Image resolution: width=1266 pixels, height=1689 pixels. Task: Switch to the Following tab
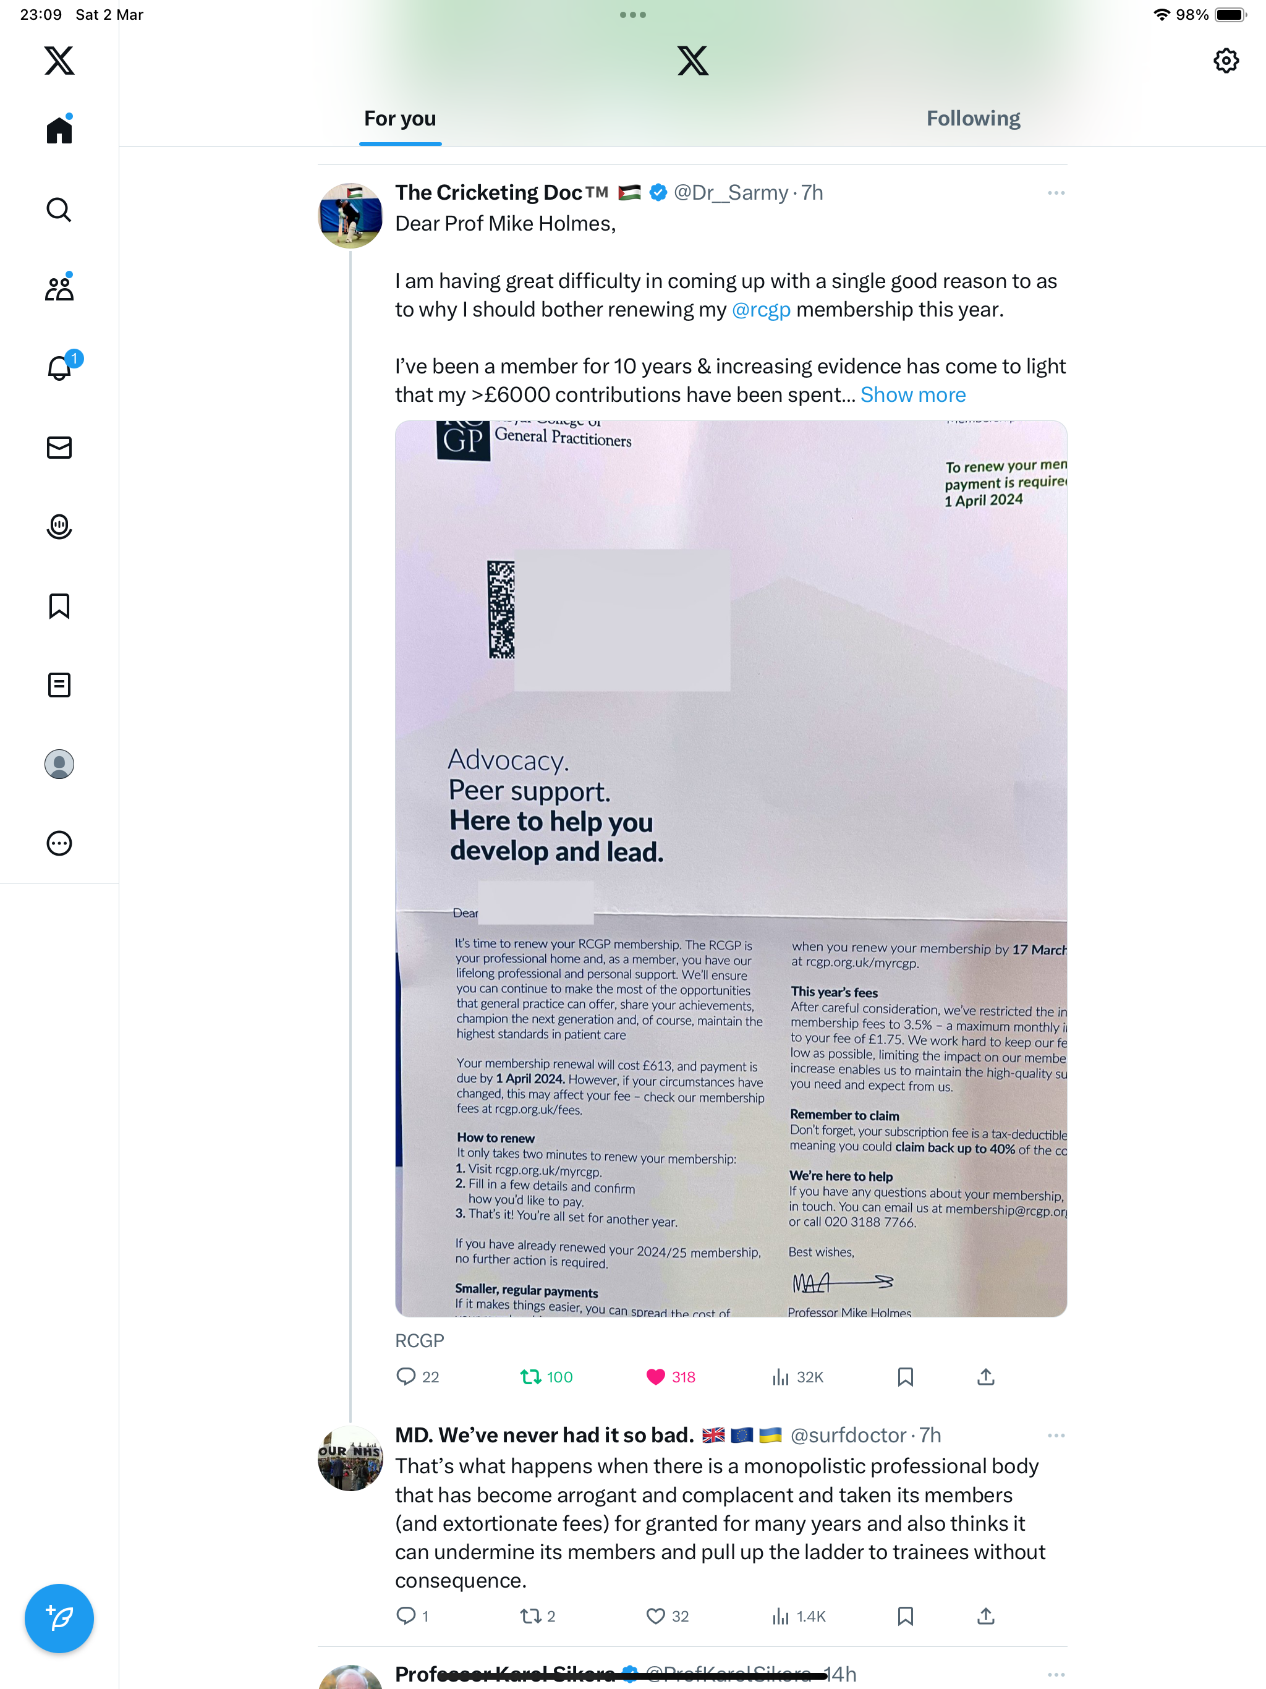pos(973,118)
